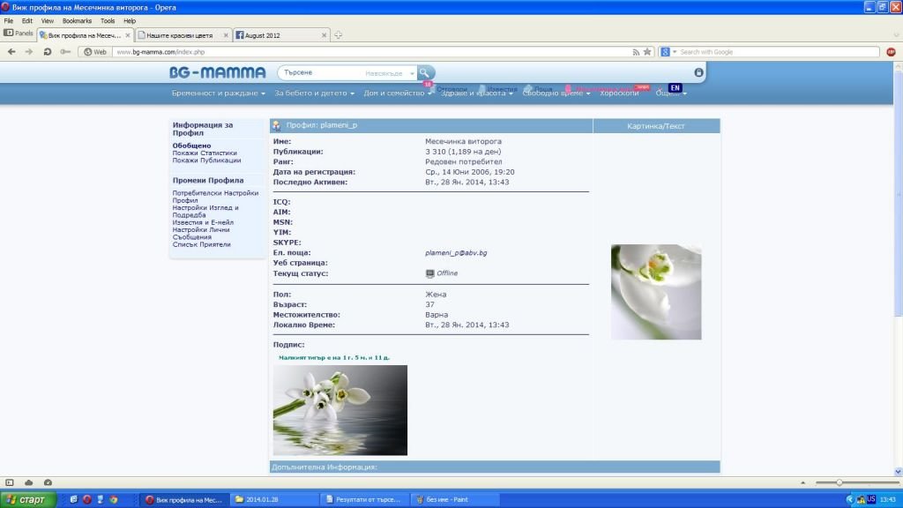This screenshot has width=903, height=508.
Task: Expand the 'Навсякъде' search scope dropdown
Action: click(389, 73)
